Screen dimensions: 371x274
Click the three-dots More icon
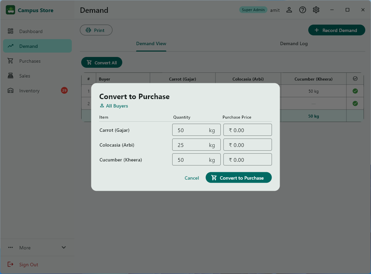tap(10, 247)
